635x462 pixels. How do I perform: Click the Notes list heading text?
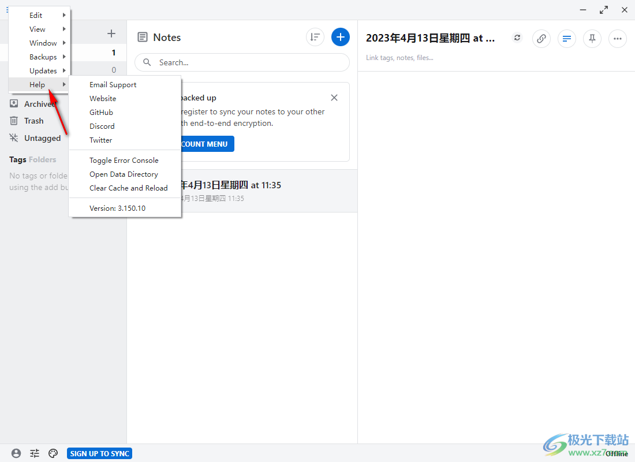pyautogui.click(x=167, y=38)
